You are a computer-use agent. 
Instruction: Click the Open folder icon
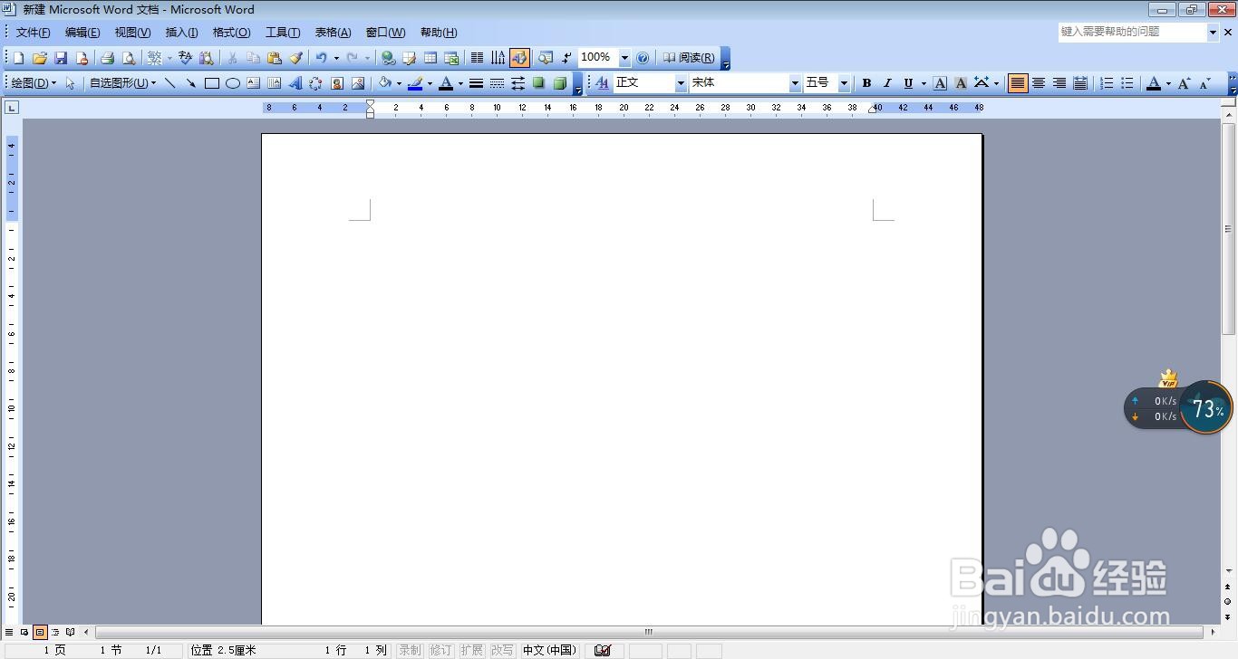[x=39, y=58]
